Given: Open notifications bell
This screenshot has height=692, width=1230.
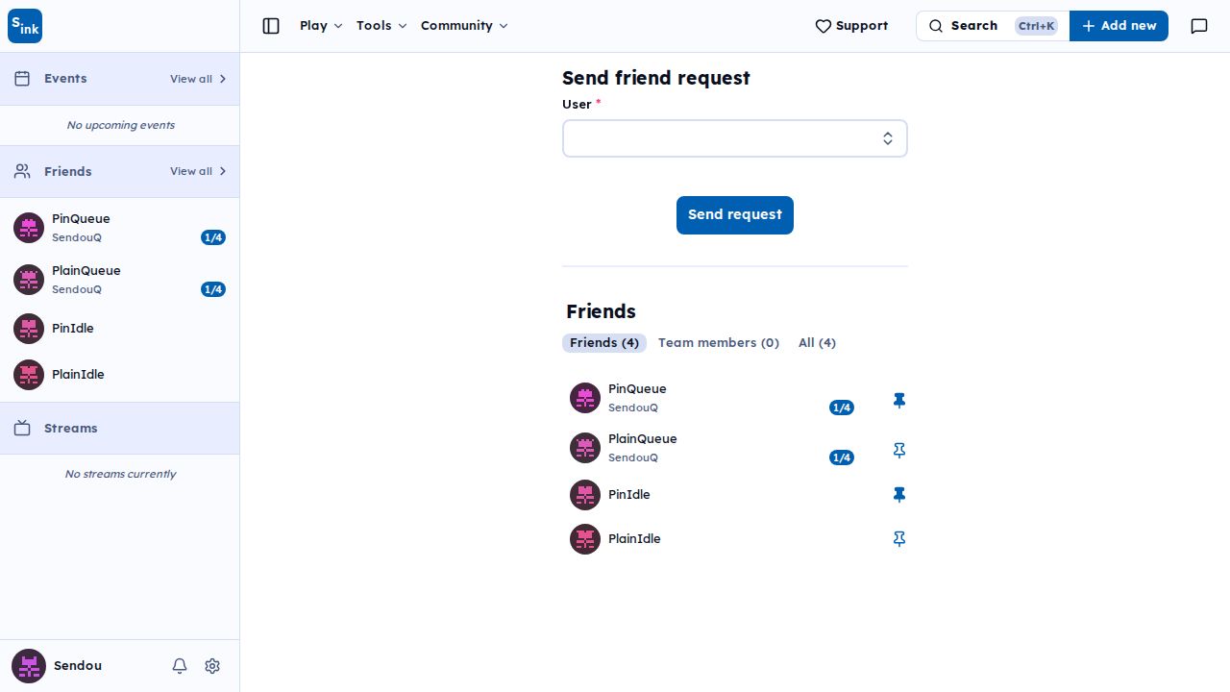Looking at the screenshot, I should tap(180, 666).
